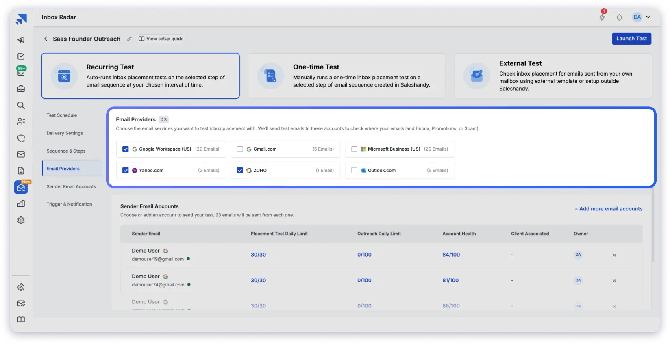This screenshot has width=670, height=344.
Task: Click pencil icon to rename Saas Founder Outreach
Action: point(129,39)
